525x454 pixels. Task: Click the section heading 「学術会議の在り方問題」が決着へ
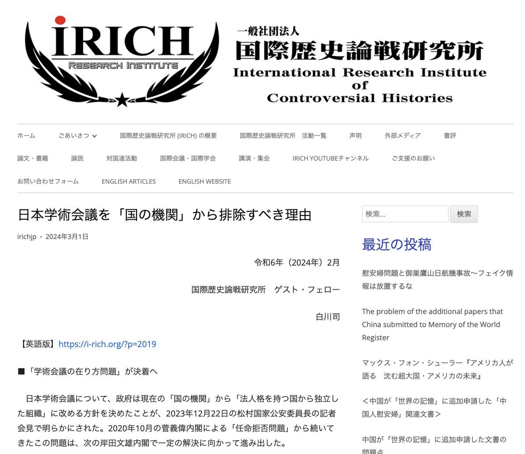click(87, 371)
